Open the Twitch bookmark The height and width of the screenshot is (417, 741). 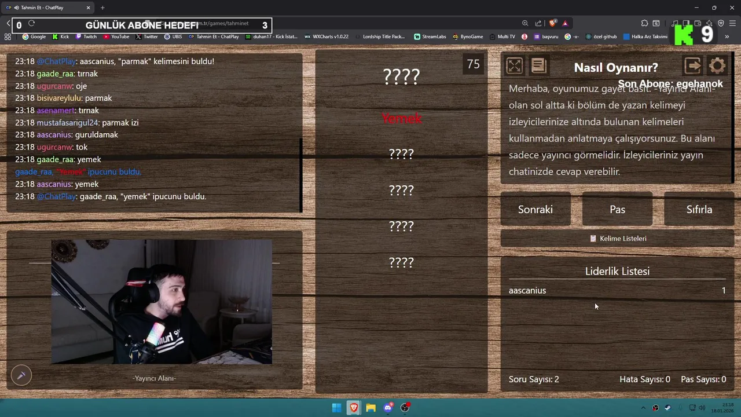click(x=86, y=36)
